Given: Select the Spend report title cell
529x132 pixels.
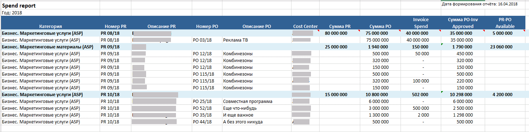Looking at the screenshot, I should click(x=19, y=6).
